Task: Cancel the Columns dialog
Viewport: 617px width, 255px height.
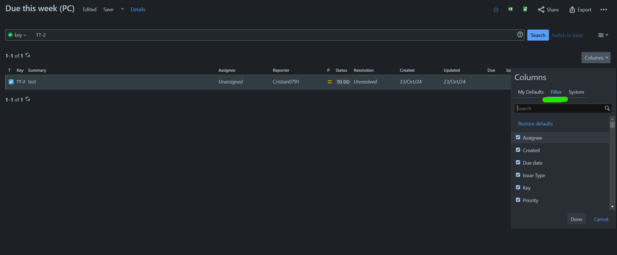Action: click(601, 219)
